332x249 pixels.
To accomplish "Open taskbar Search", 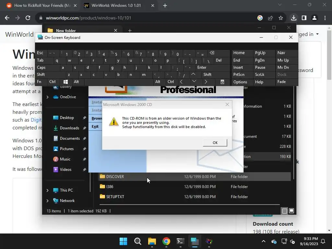I will point(137,241).
